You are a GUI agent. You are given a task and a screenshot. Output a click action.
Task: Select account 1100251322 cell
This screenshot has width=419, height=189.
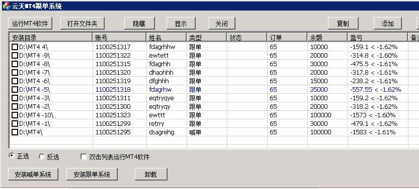(113, 56)
